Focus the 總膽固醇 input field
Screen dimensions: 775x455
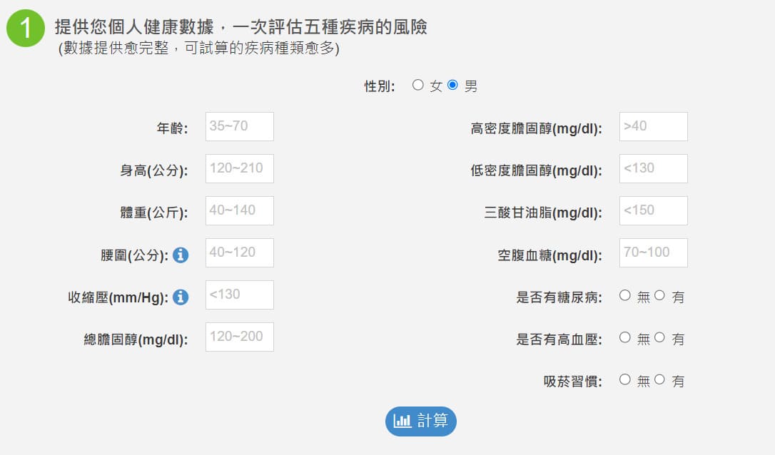(x=239, y=337)
